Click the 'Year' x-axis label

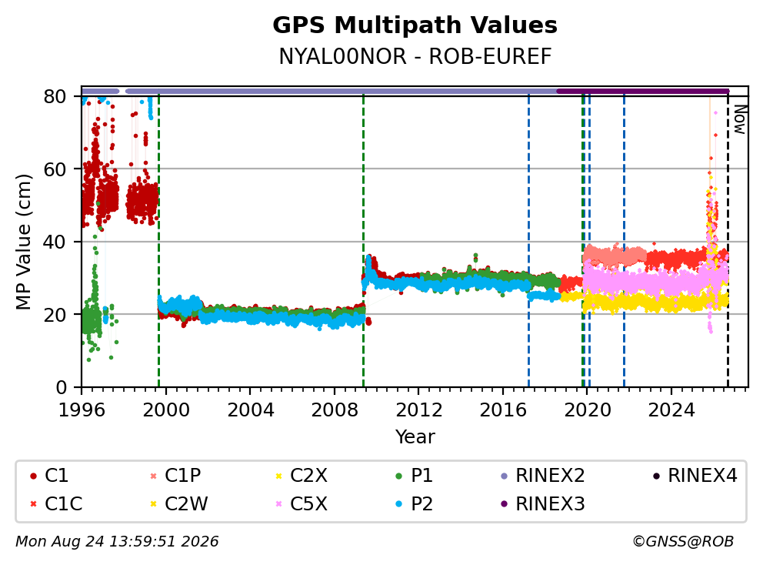415,437
